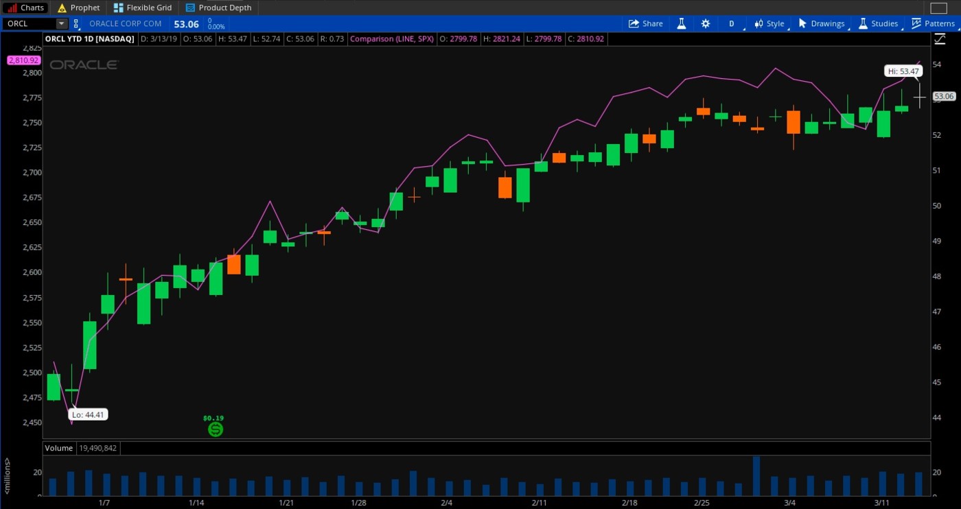Click the 53.06 price tag on the right axis
This screenshot has height=509, width=961.
point(945,96)
